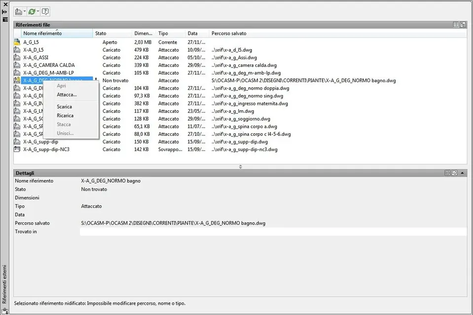
Task: Click the X-A_G_CAMERA CALDA xref icon
Action: pyautogui.click(x=17, y=65)
